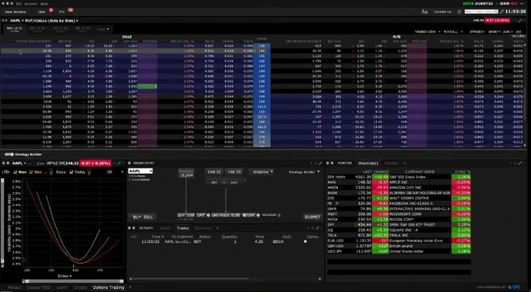
Task: Click the SUBMIT order button
Action: [312, 217]
